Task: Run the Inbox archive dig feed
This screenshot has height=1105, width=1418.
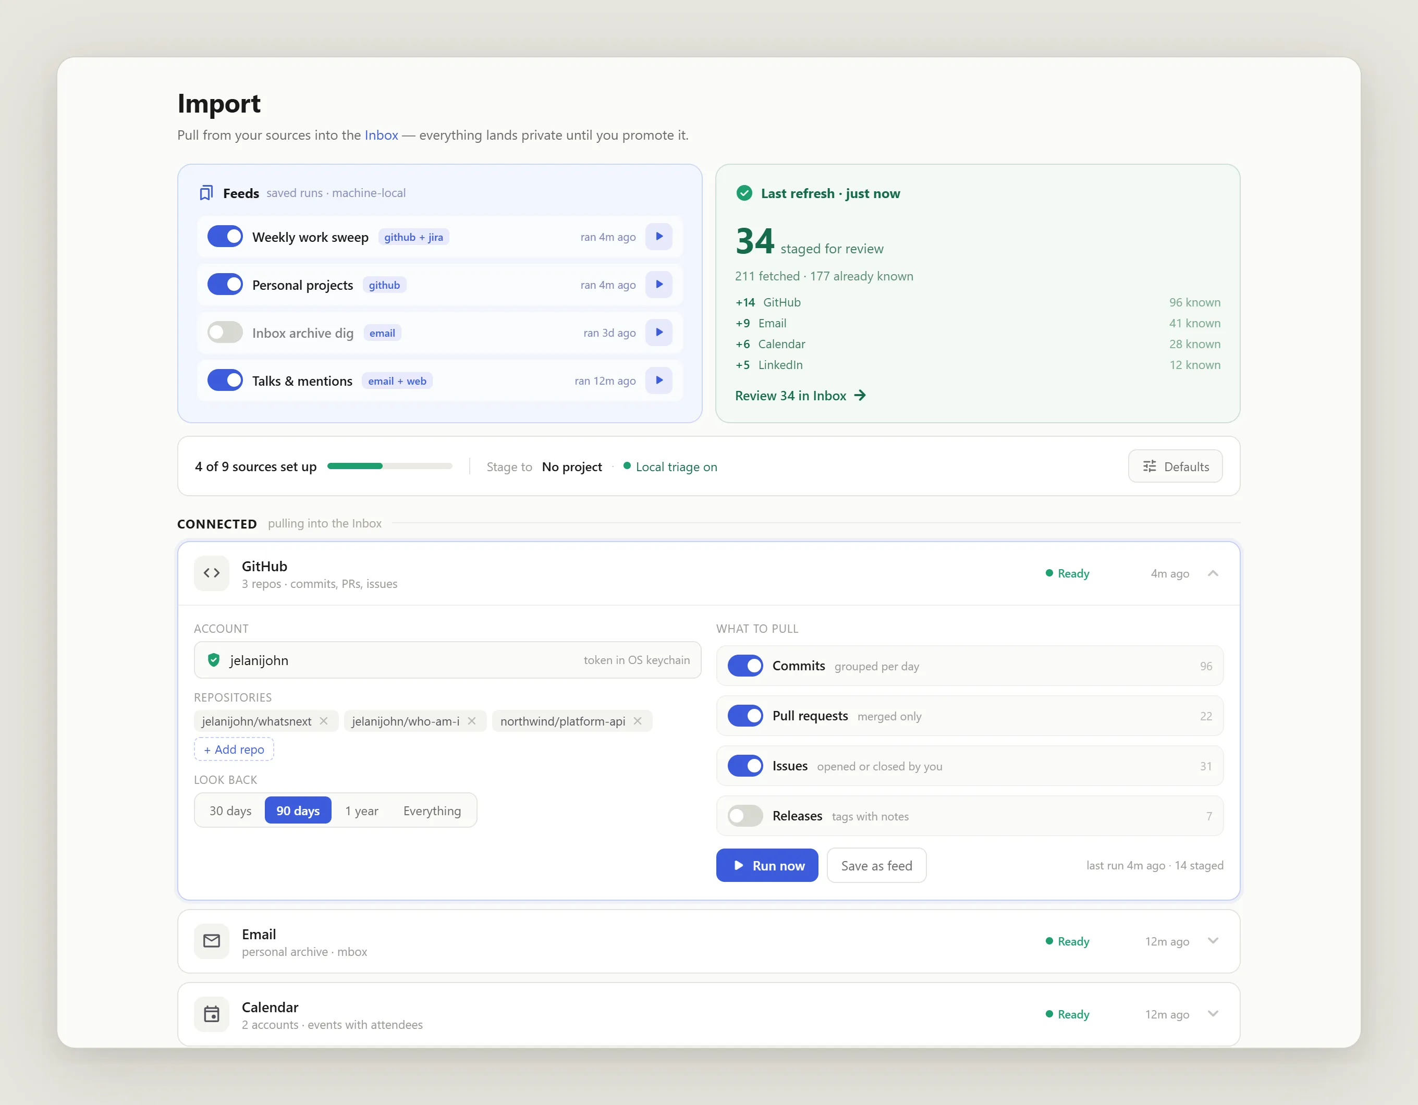Action: (x=658, y=333)
